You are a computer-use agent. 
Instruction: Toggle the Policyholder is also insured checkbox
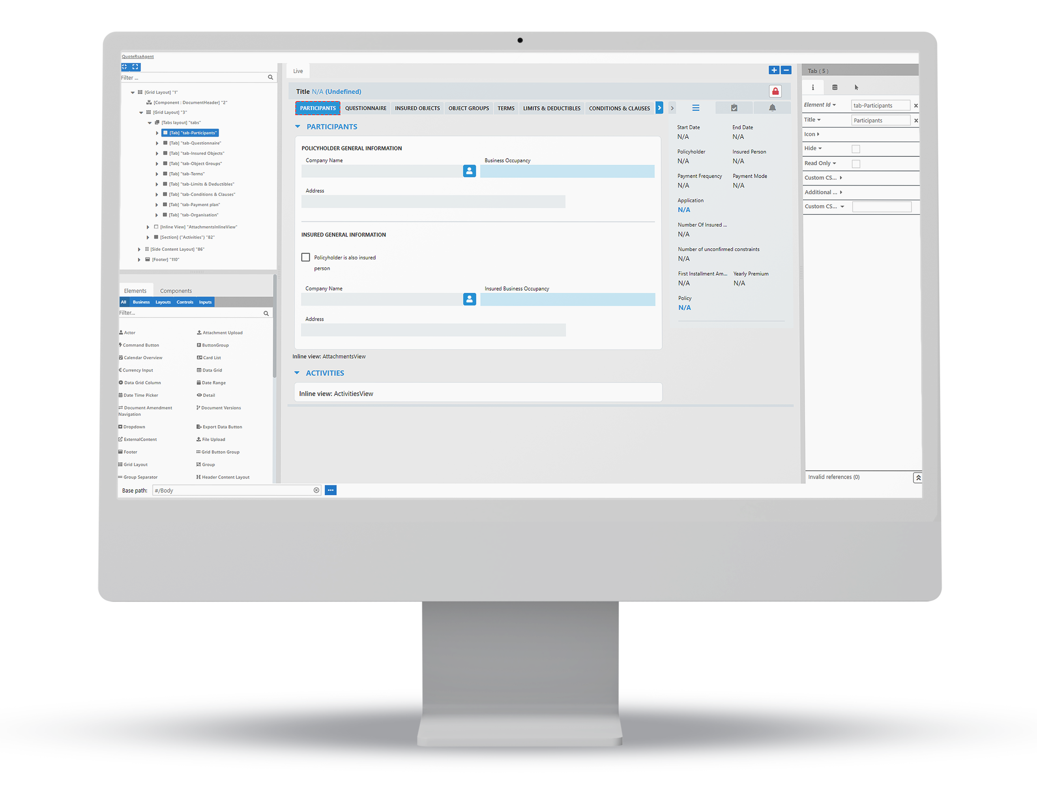pyautogui.click(x=305, y=258)
